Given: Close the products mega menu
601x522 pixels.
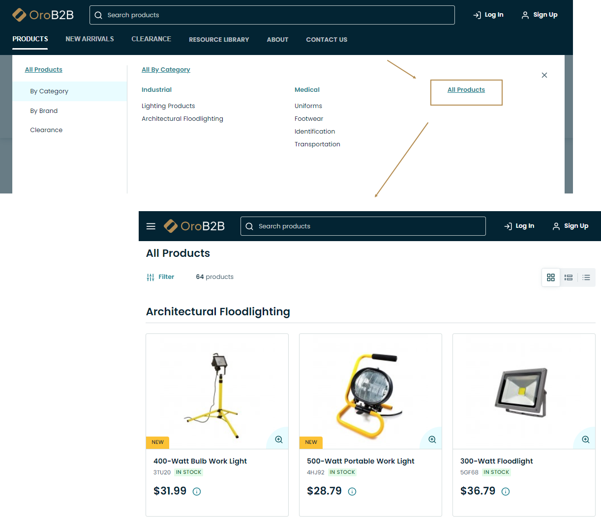Looking at the screenshot, I should (544, 75).
